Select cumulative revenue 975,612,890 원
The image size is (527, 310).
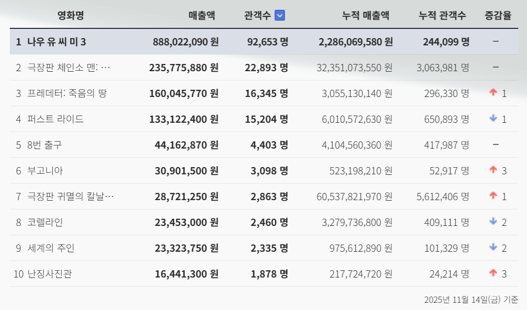361,248
